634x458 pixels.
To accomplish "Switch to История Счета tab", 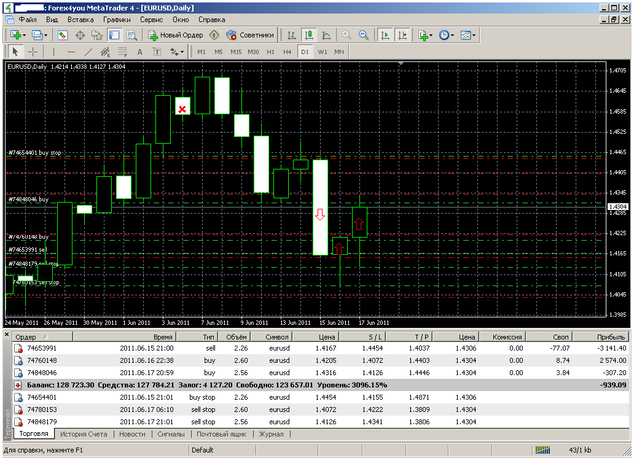I will tap(84, 434).
